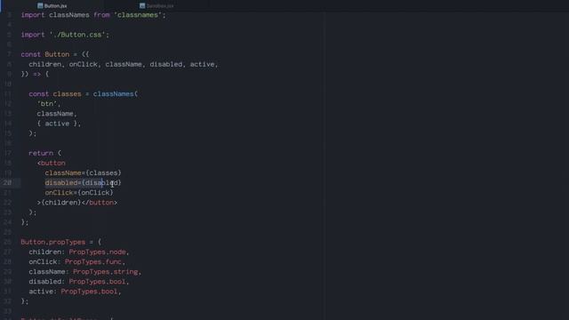
Task: Open the Sandbox.jsx tab
Action: 156,6
